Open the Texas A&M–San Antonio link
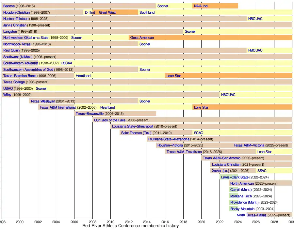Screen dimensions: 294x230 tap(221, 158)
